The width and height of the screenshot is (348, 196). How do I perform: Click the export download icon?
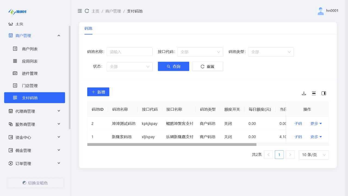304,93
